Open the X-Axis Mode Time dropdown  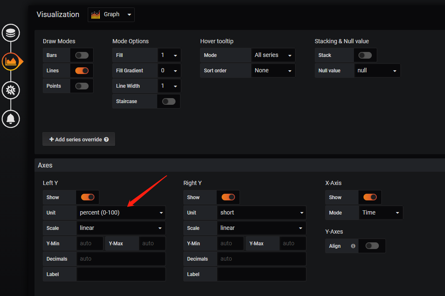point(381,213)
